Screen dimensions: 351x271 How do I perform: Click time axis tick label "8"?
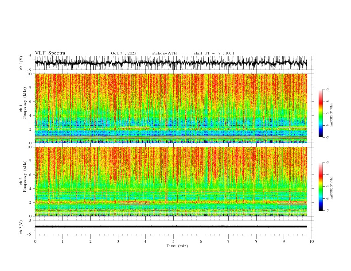tap(256, 241)
